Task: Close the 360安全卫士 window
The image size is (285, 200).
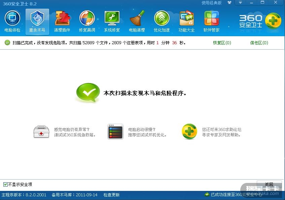Action: point(275,3)
